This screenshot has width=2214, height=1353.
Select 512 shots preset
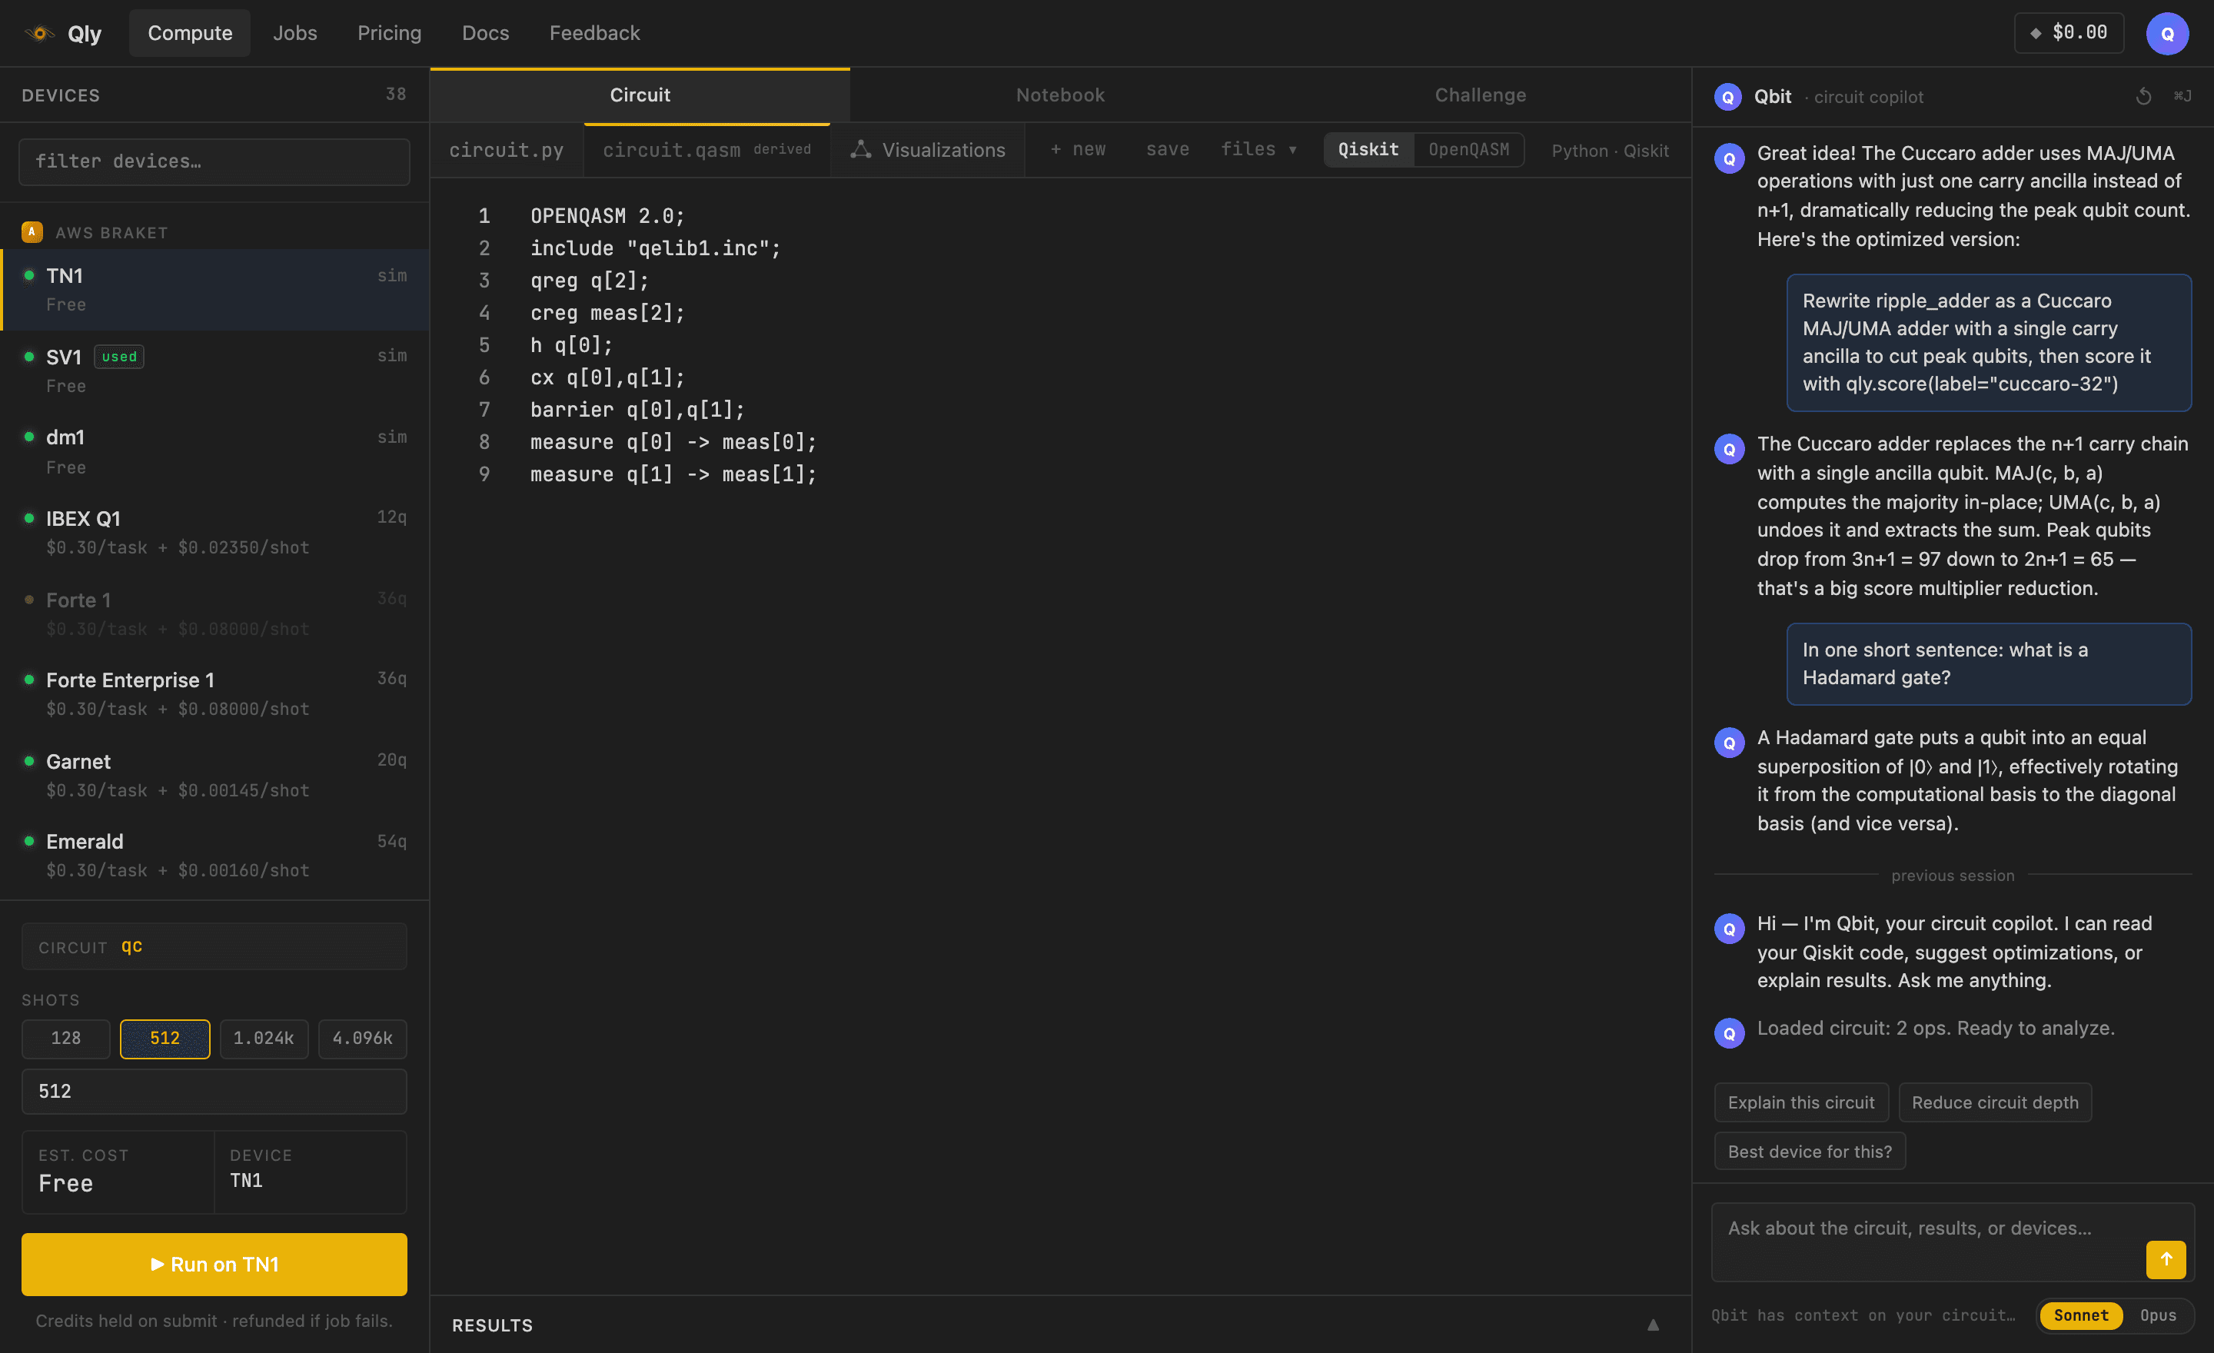pyautogui.click(x=165, y=1039)
